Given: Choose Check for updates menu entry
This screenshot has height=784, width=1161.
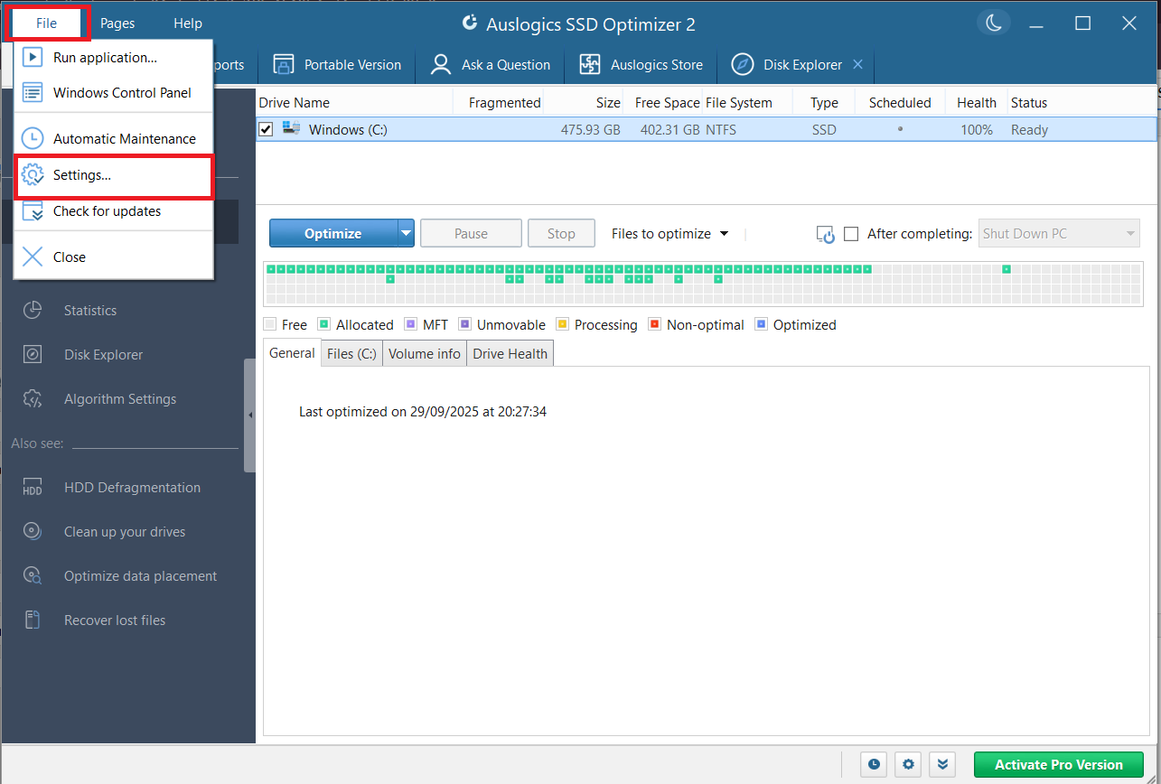Looking at the screenshot, I should pyautogui.click(x=107, y=211).
